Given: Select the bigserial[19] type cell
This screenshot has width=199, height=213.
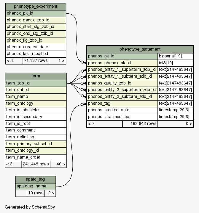Looking at the screenshot, I should tap(175, 56).
